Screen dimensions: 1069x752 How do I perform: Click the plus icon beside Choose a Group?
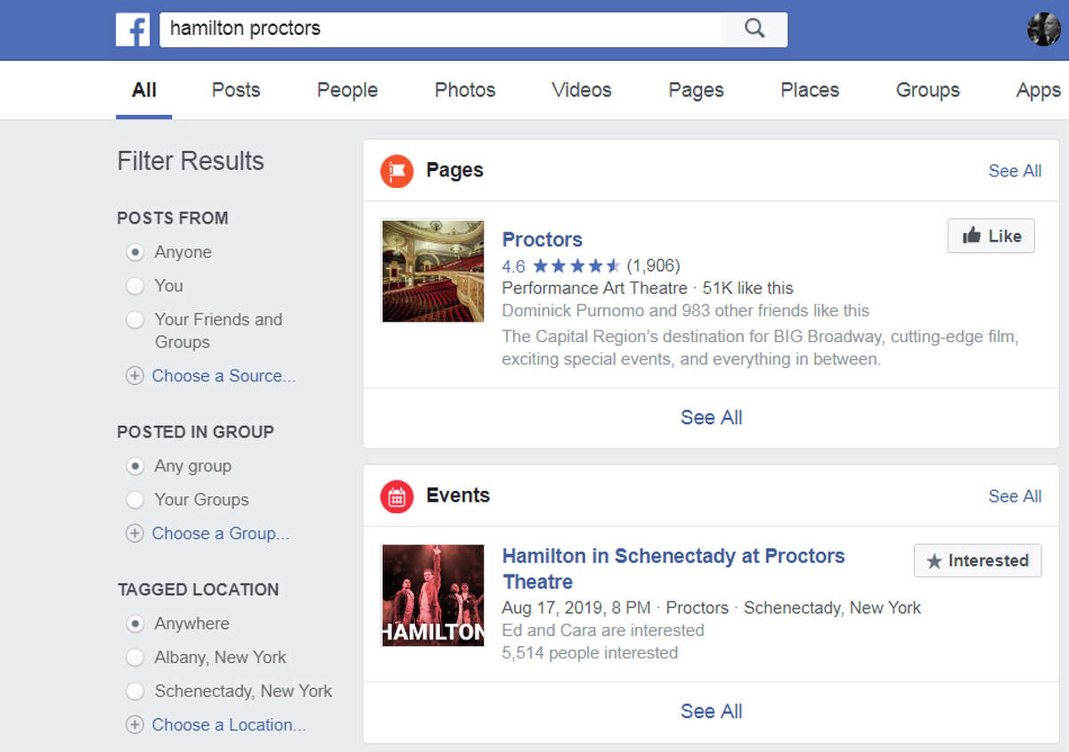135,534
